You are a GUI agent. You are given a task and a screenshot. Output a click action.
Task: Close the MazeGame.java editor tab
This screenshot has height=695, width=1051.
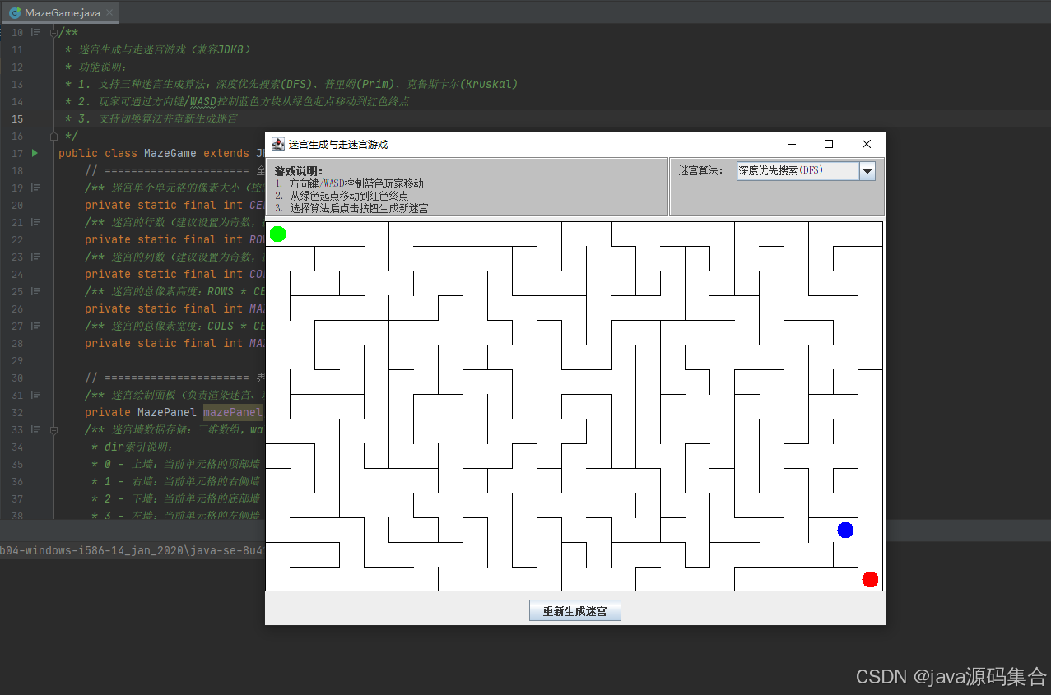(110, 13)
